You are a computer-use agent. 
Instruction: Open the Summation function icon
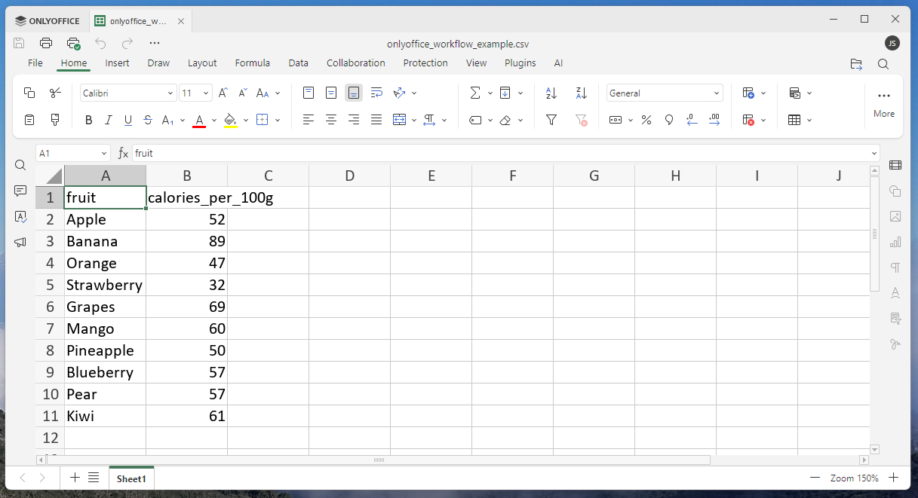pos(474,93)
